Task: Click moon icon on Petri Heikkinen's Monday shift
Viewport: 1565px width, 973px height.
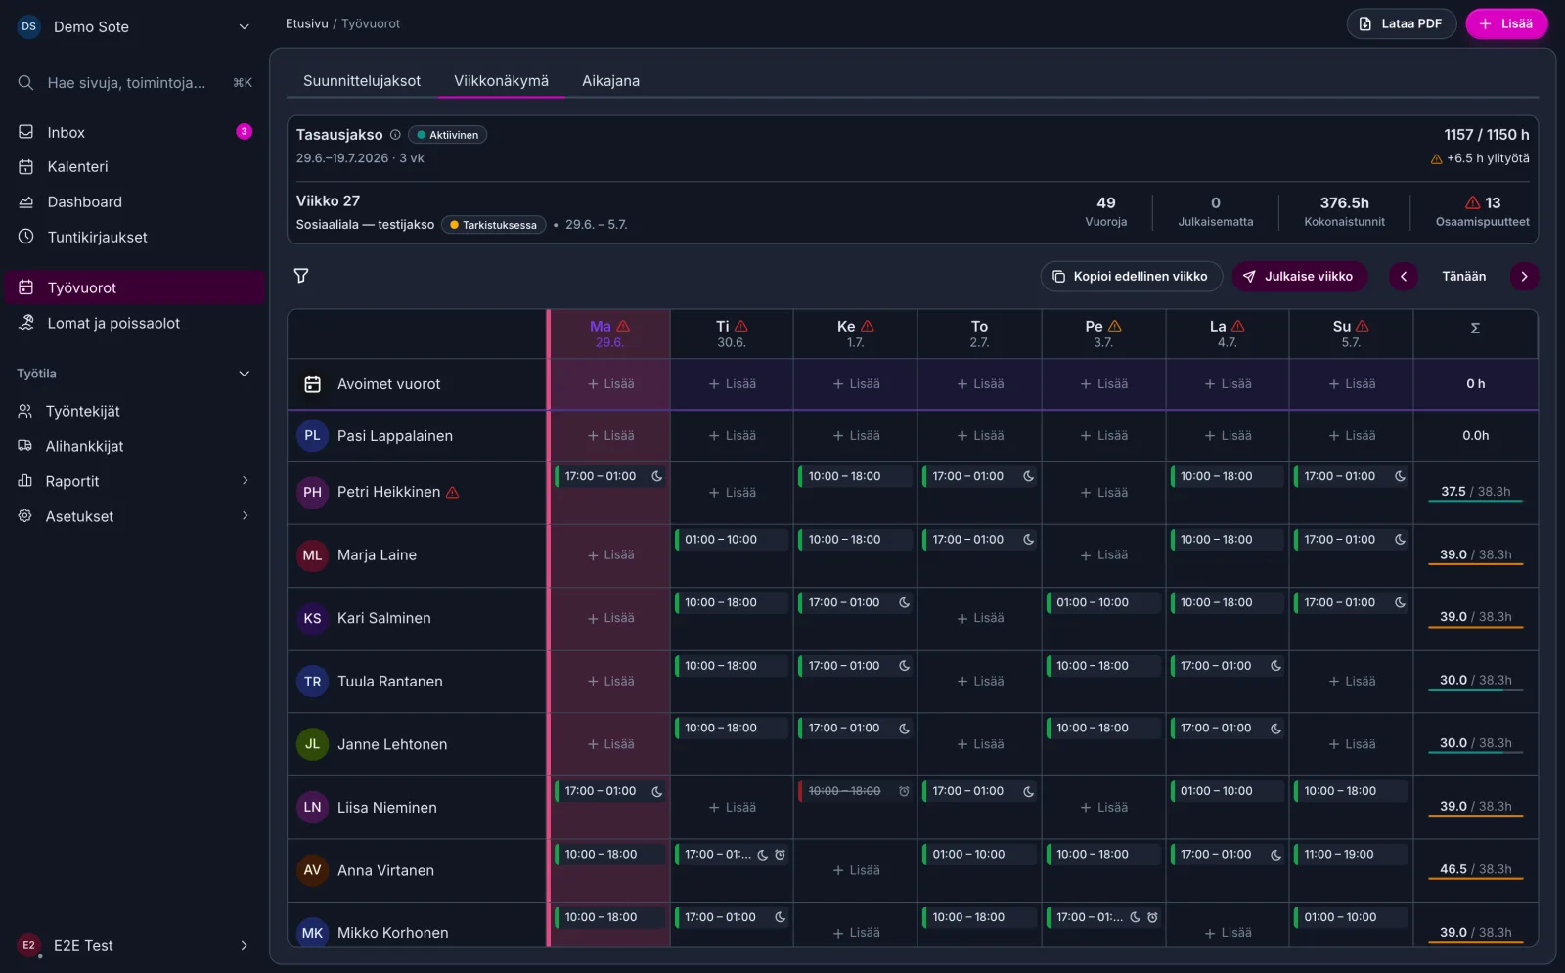Action: click(x=657, y=476)
